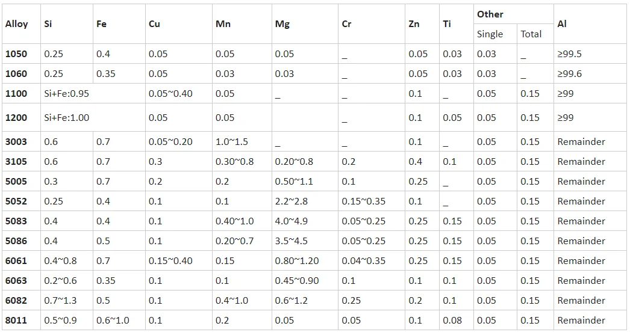Image resolution: width=630 pixels, height=332 pixels.
Task: Click the Si+Fe:0.95 cell
Action: point(67,94)
